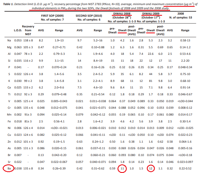Click the value '44' in S row
Screen dimensions: 203x173
pos(151,74)
